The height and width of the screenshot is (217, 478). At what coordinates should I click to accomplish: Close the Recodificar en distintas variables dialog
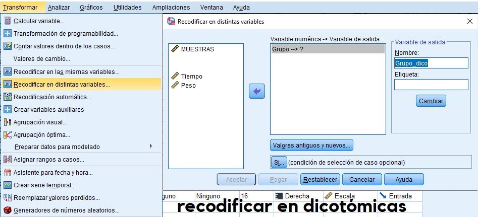[x=470, y=21]
